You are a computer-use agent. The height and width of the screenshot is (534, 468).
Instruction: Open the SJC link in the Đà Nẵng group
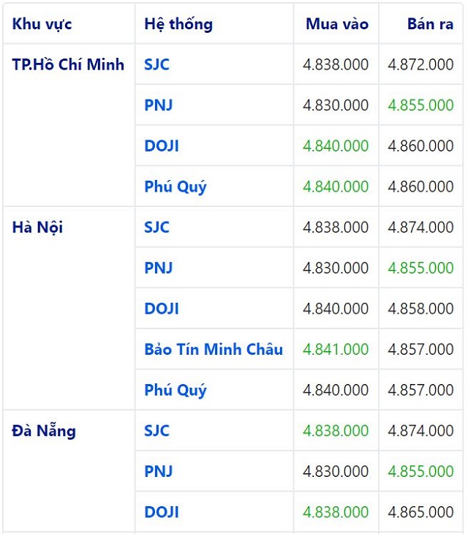click(x=156, y=431)
